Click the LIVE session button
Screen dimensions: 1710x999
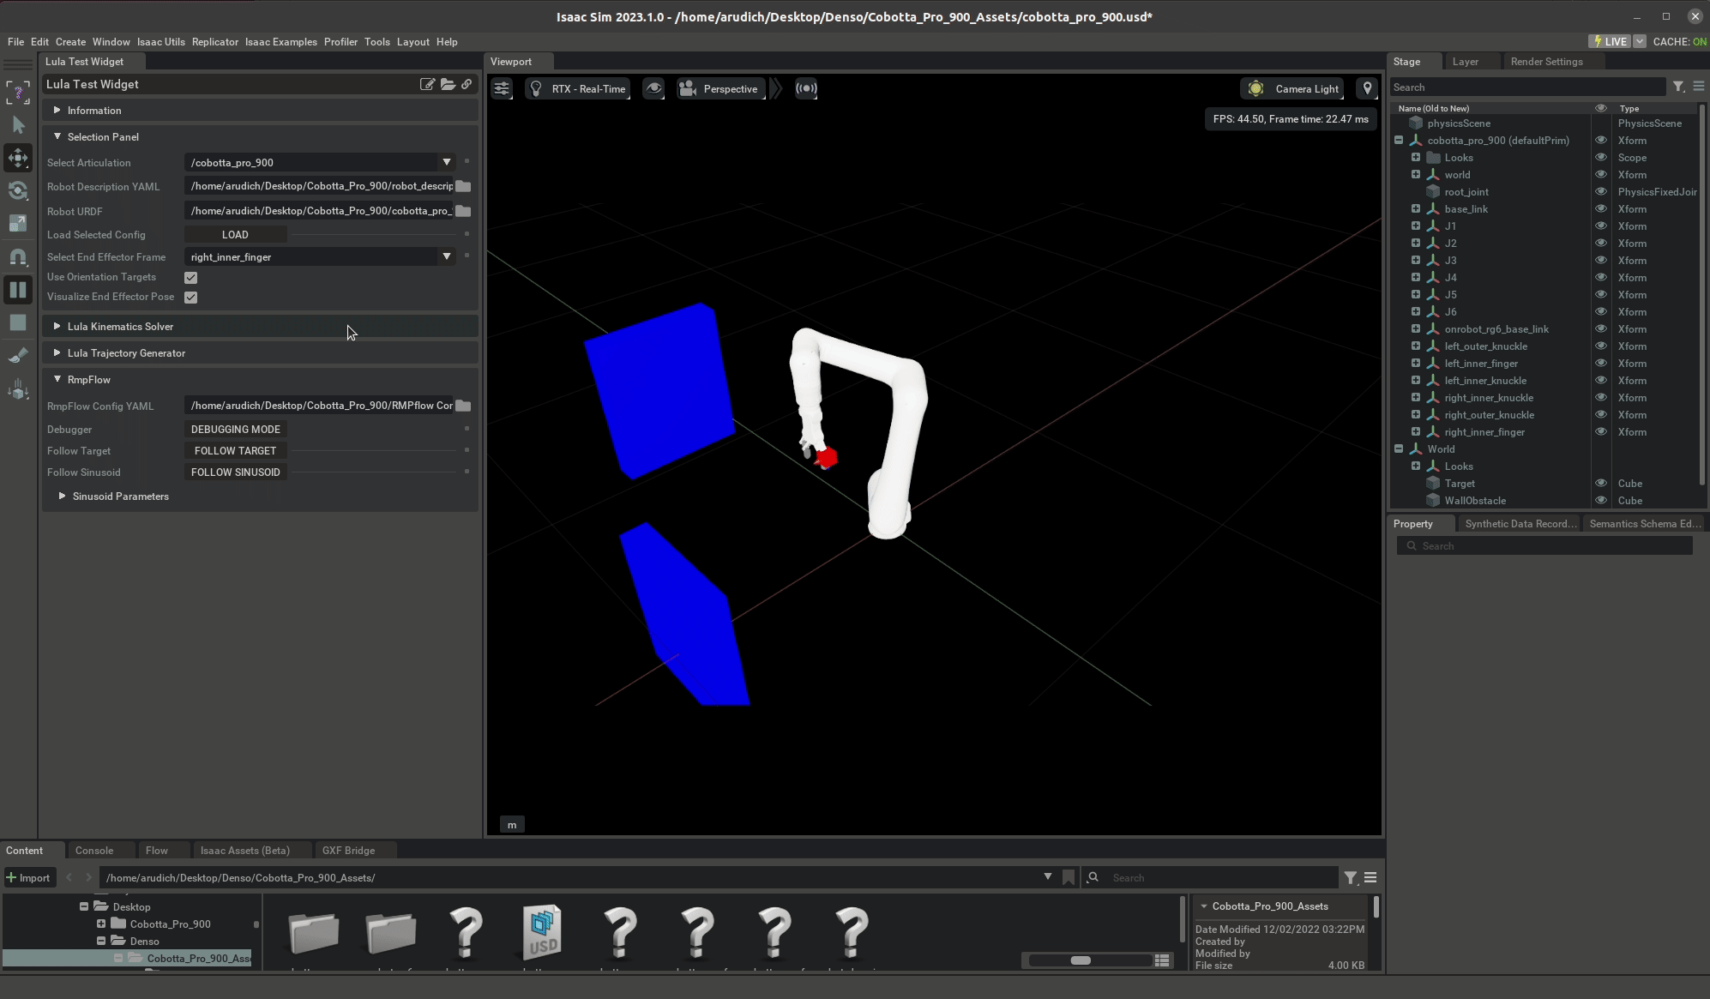[1610, 41]
